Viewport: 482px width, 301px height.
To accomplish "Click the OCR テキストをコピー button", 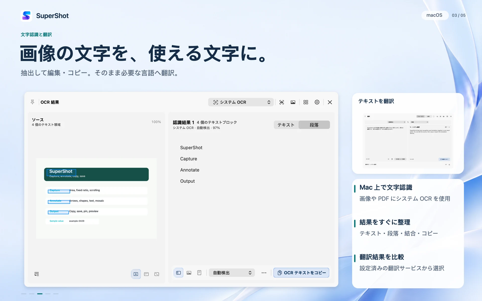I will (x=301, y=273).
